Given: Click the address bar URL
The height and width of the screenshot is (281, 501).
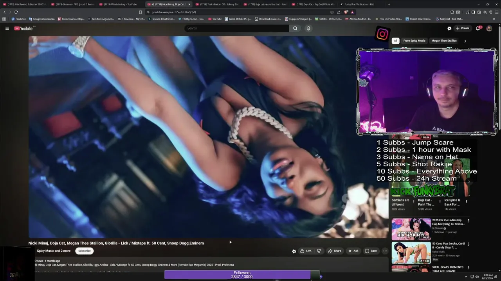Looking at the screenshot, I should (174, 12).
